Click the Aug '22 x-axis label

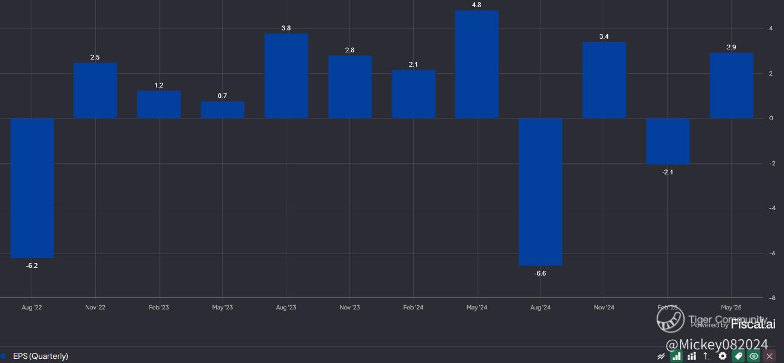pos(32,308)
